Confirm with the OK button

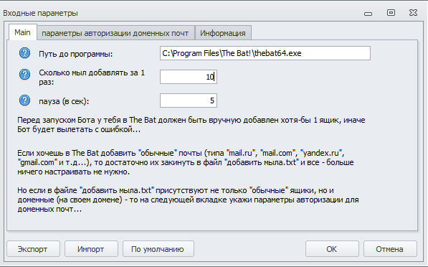[x=332, y=249]
